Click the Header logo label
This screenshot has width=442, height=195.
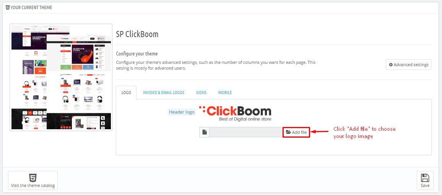(182, 112)
